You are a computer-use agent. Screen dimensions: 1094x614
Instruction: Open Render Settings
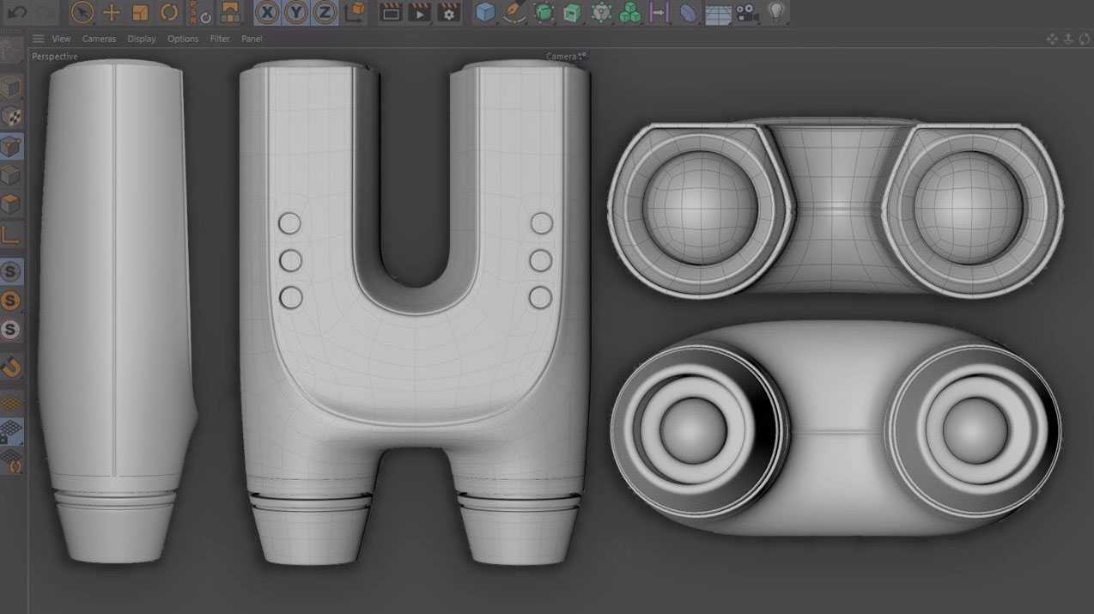point(447,12)
